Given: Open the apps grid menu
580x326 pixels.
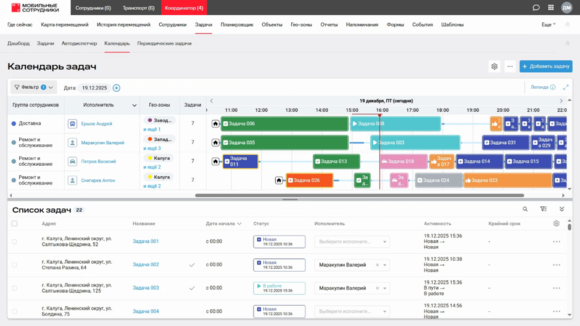Looking at the screenshot, I should 551,7.
